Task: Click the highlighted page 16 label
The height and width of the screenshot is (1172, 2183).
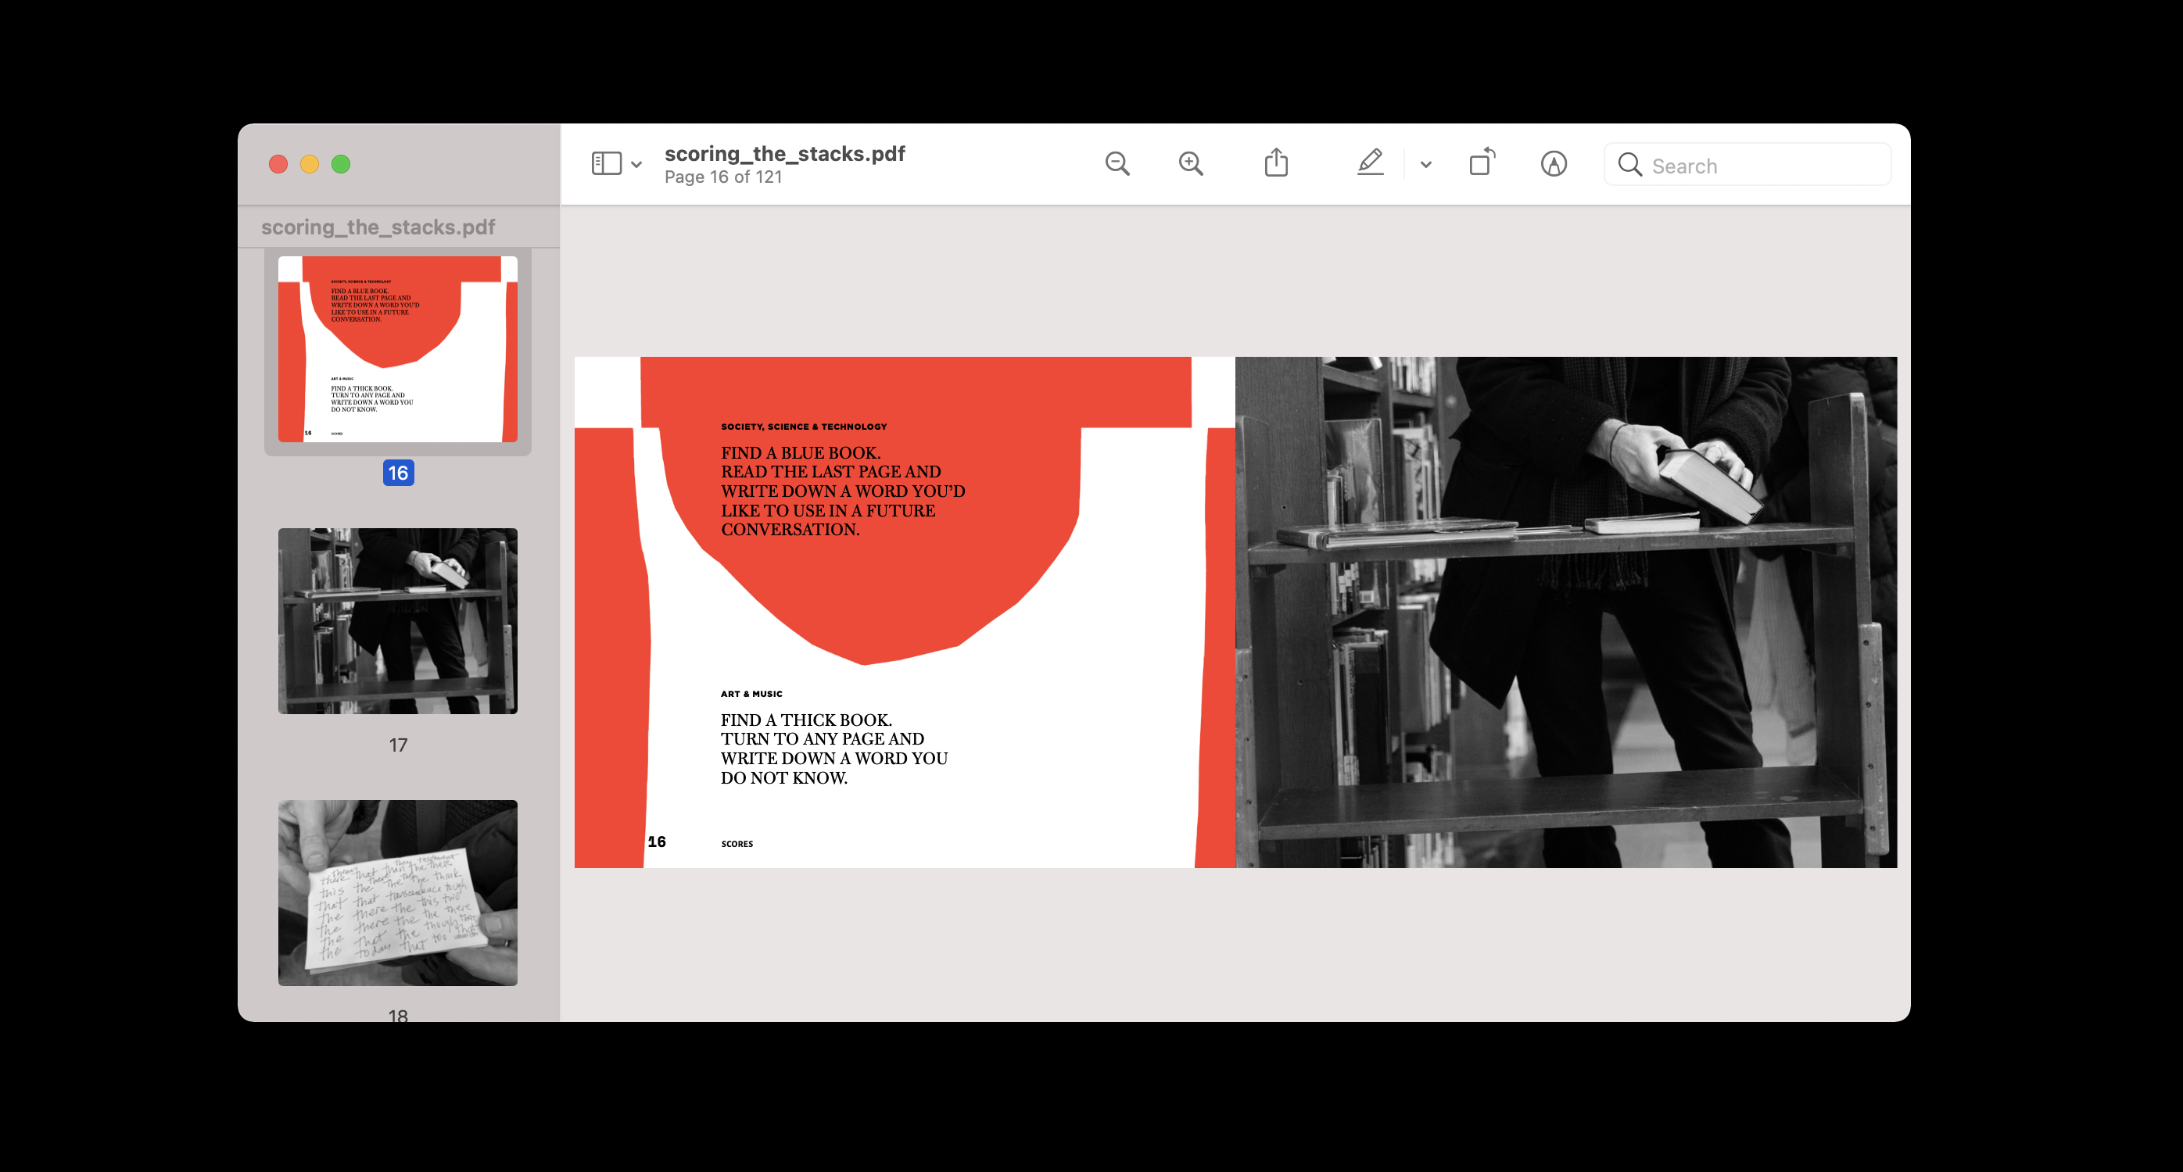Action: pos(397,473)
